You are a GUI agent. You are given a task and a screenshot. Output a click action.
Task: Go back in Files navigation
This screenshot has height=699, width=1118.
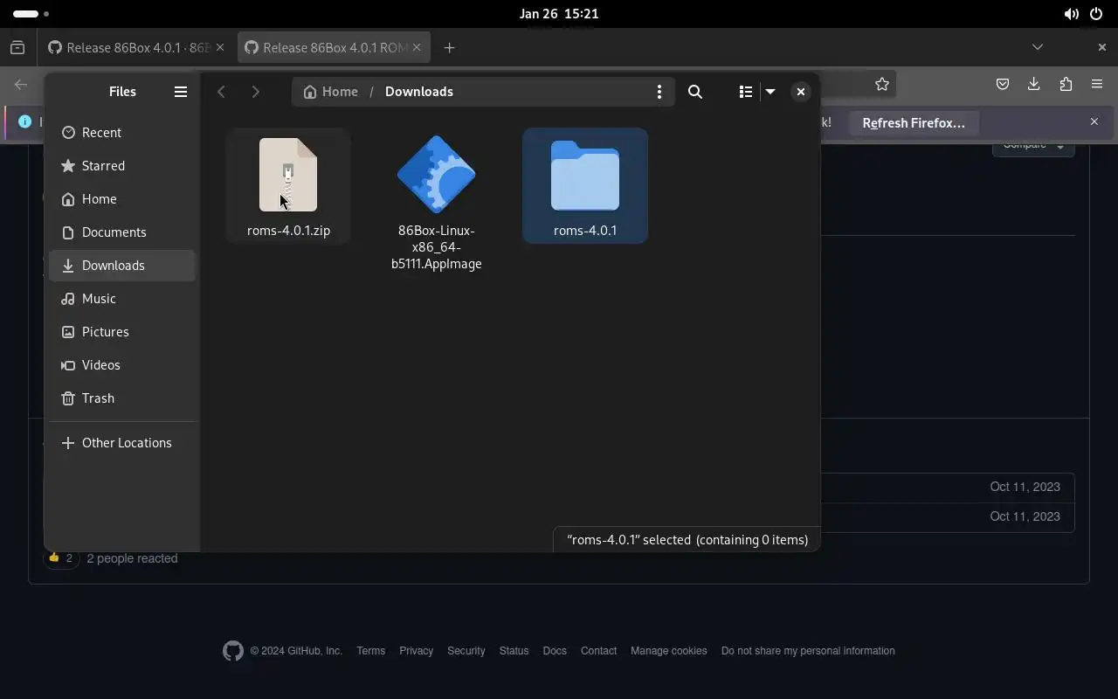[221, 92]
